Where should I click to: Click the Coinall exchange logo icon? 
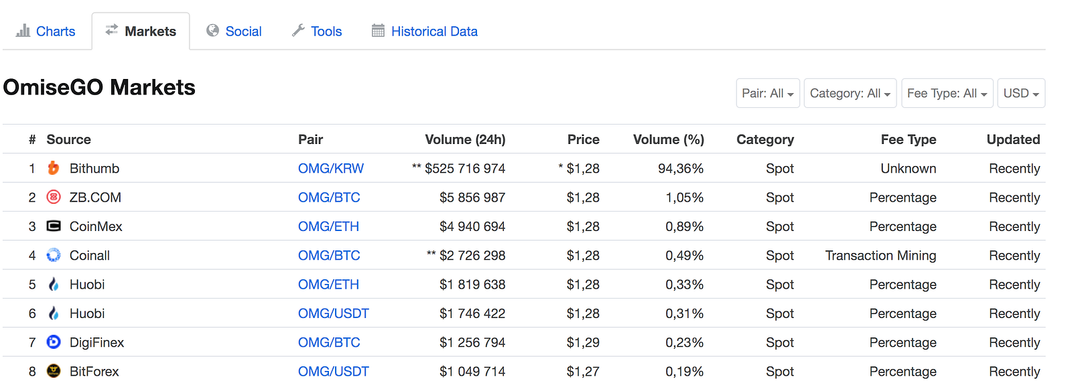coord(54,255)
